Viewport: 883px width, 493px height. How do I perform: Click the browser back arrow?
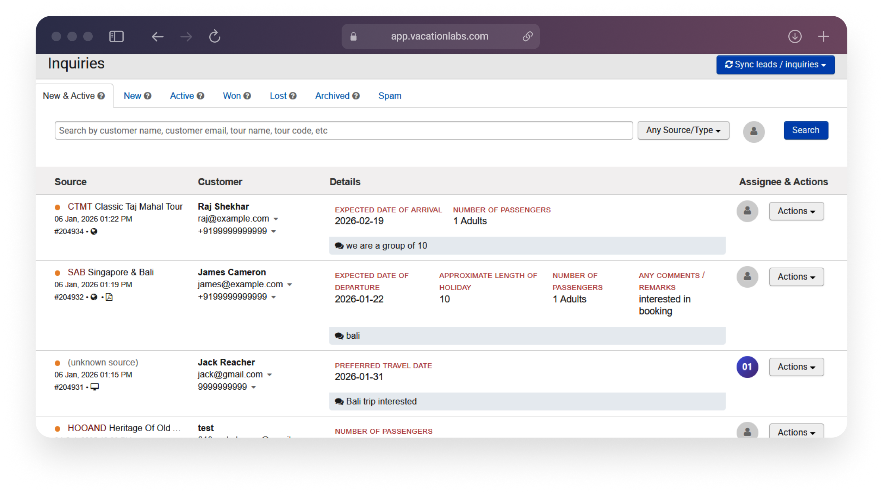(157, 36)
